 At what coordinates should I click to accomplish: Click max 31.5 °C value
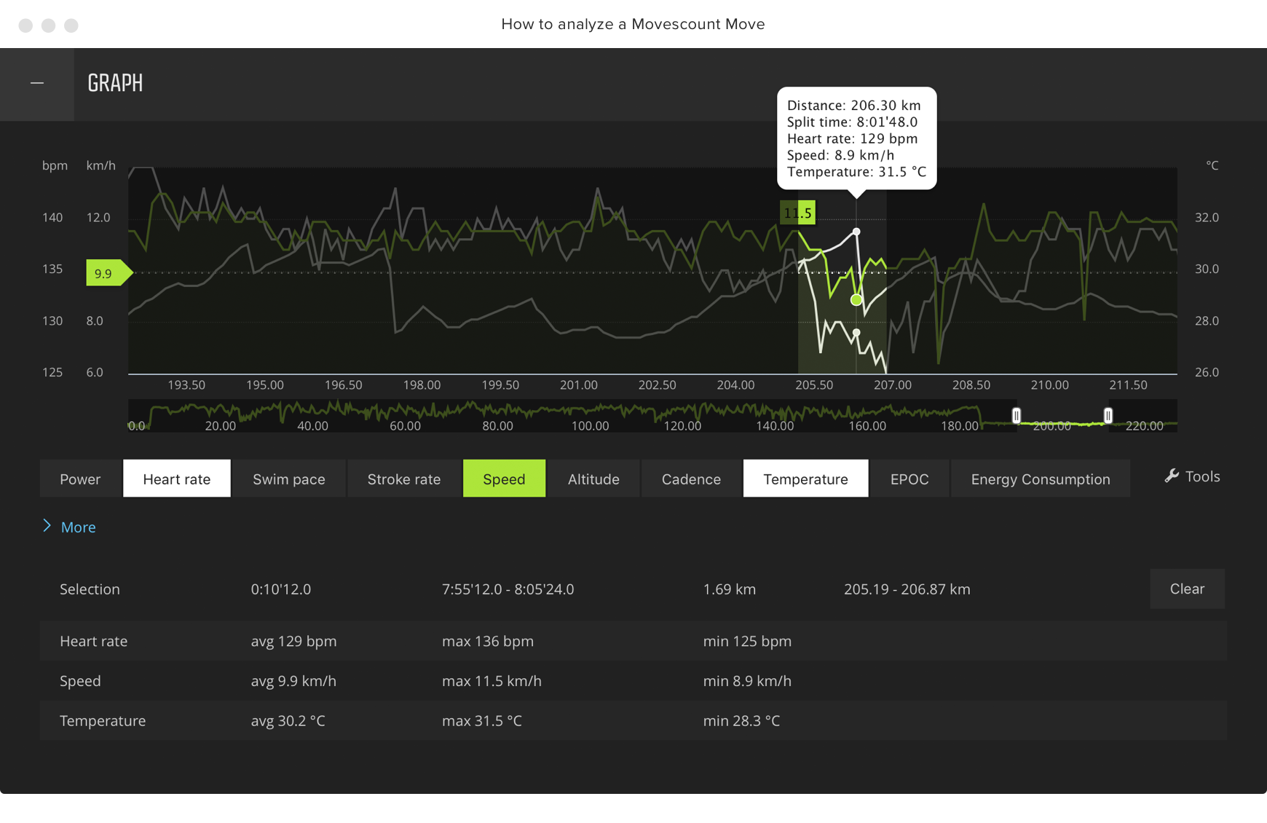[x=482, y=721]
